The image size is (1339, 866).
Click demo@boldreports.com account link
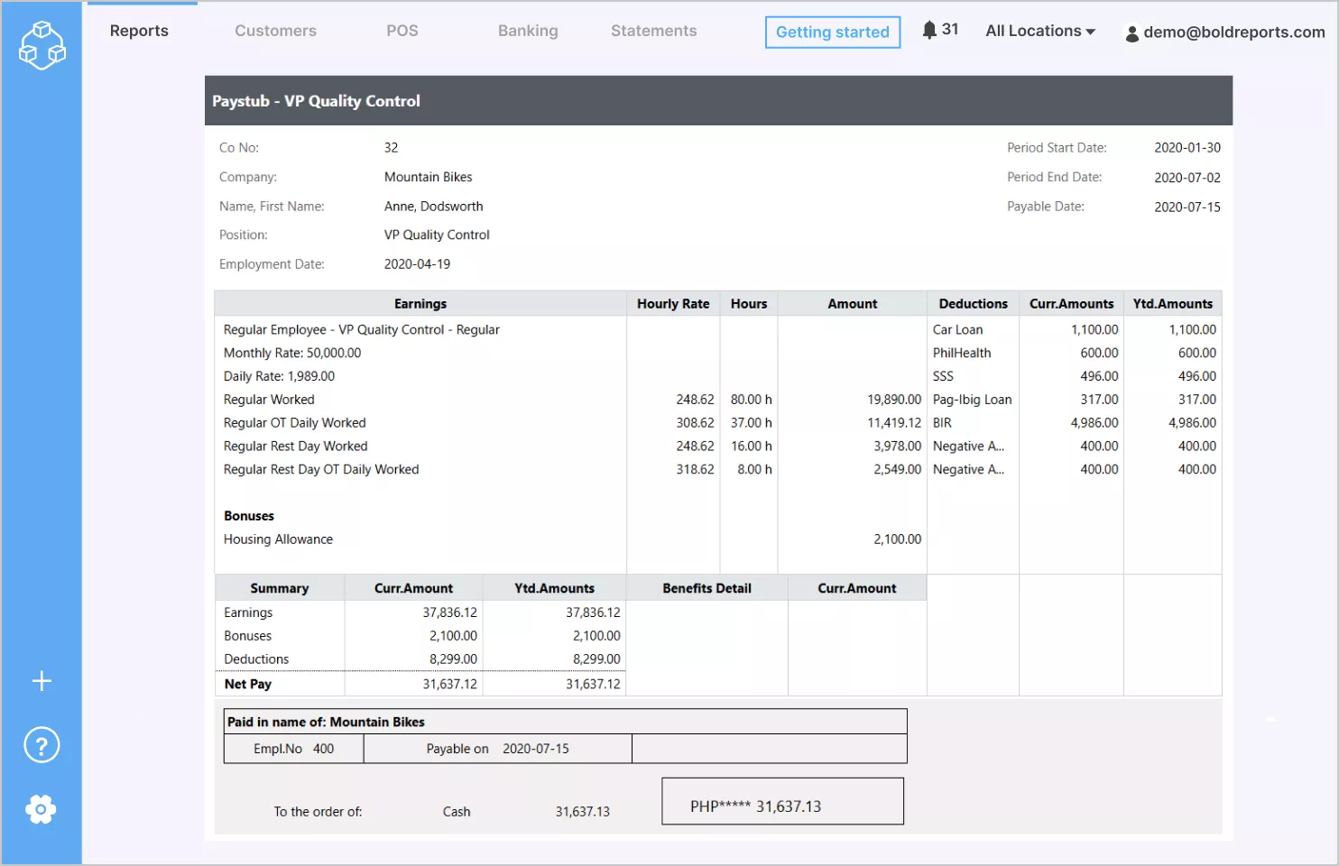pyautogui.click(x=1233, y=32)
